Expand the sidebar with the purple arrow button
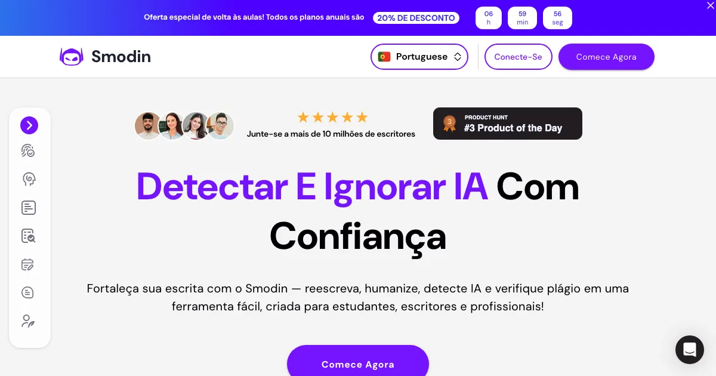The height and width of the screenshot is (376, 716). (x=29, y=125)
